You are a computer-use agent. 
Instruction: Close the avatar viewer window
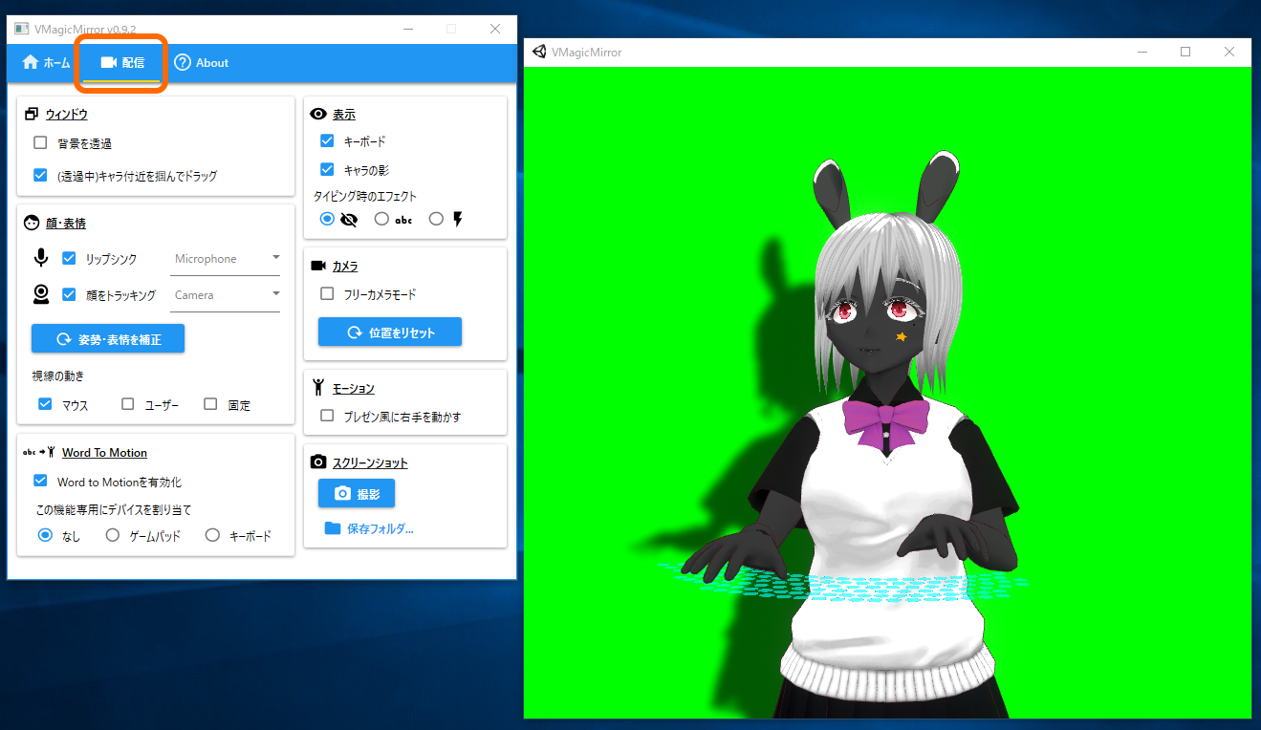[1229, 52]
